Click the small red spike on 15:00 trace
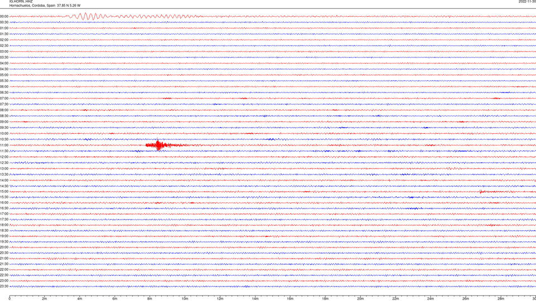Viewport: 536px width, 301px height. click(481, 191)
